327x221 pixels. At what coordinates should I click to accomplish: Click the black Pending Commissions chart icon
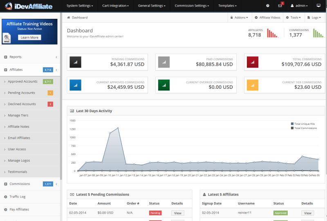point(75,62)
